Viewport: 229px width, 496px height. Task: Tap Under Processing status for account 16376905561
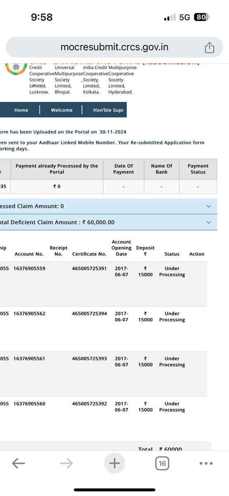pos(172,362)
